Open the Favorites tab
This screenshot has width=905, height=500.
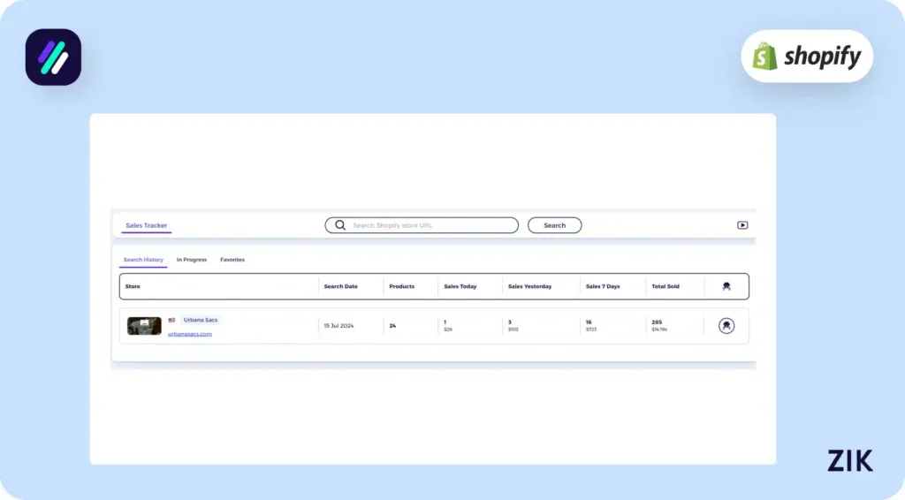(x=232, y=260)
